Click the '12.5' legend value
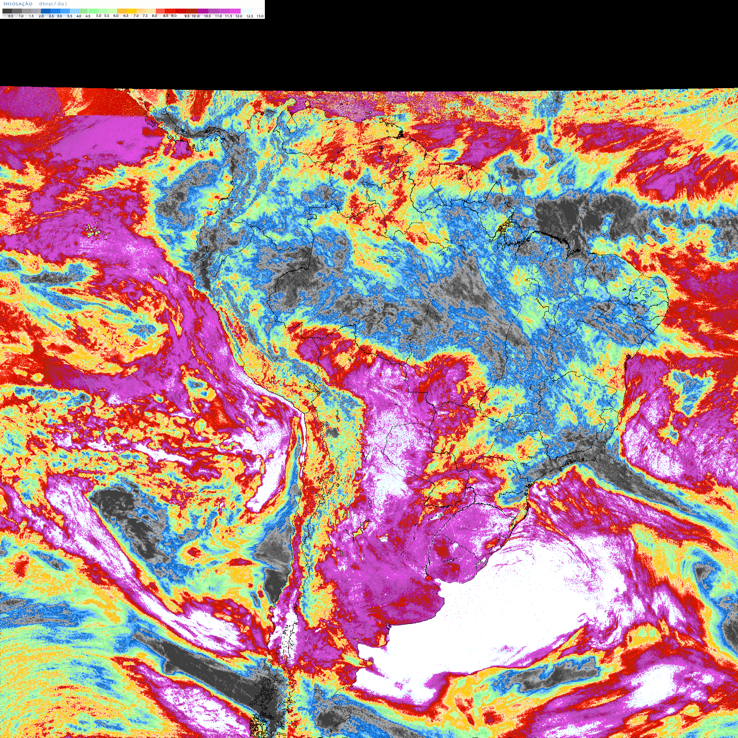Image resolution: width=738 pixels, height=738 pixels. click(250, 16)
